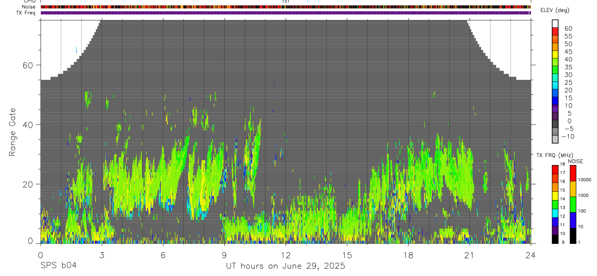Viewport: 597px width, 276px height.
Task: Click the "25" label on the ELEV colorbar
Action: click(x=568, y=83)
